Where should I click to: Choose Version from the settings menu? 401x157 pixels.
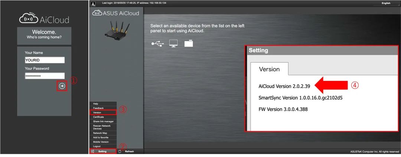click(103, 112)
